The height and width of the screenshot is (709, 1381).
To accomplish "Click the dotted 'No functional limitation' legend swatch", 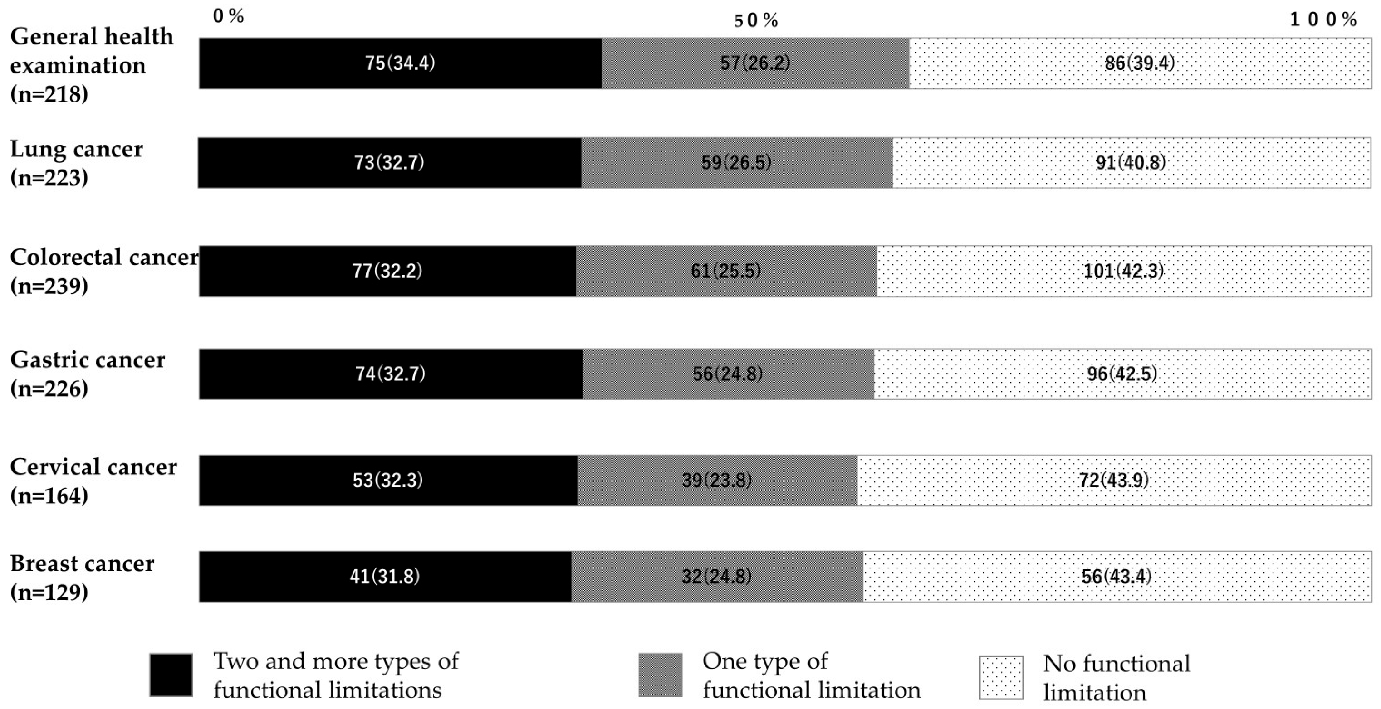I will (1000, 677).
